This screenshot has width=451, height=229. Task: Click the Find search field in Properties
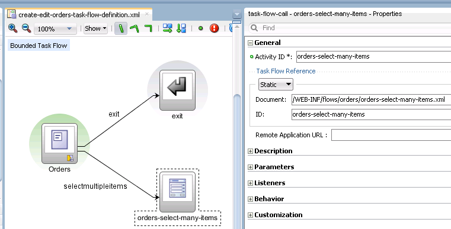tap(350, 28)
